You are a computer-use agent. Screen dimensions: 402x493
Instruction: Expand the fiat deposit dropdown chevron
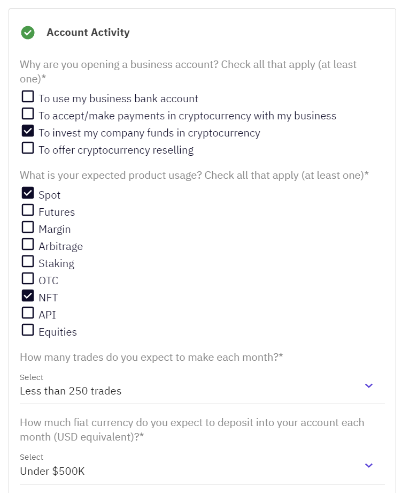tap(368, 465)
